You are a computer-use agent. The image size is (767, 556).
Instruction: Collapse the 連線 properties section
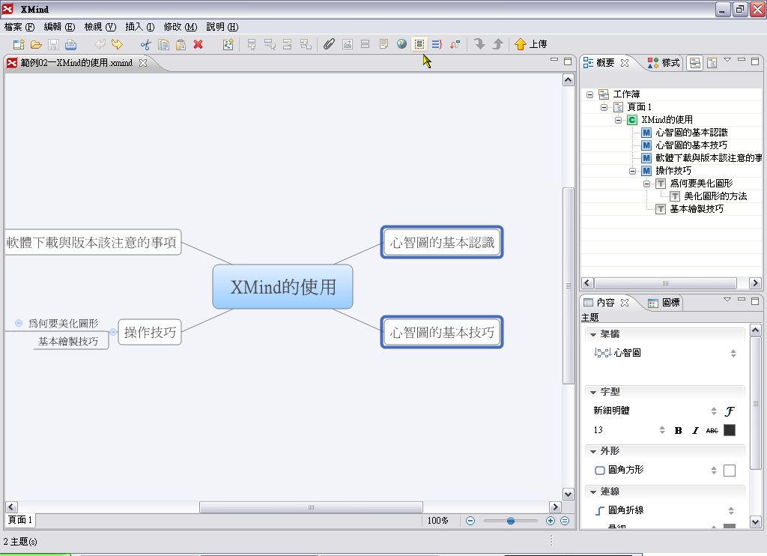point(593,492)
